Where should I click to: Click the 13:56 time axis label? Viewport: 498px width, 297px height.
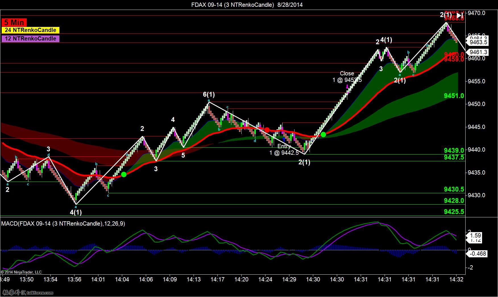click(x=74, y=279)
